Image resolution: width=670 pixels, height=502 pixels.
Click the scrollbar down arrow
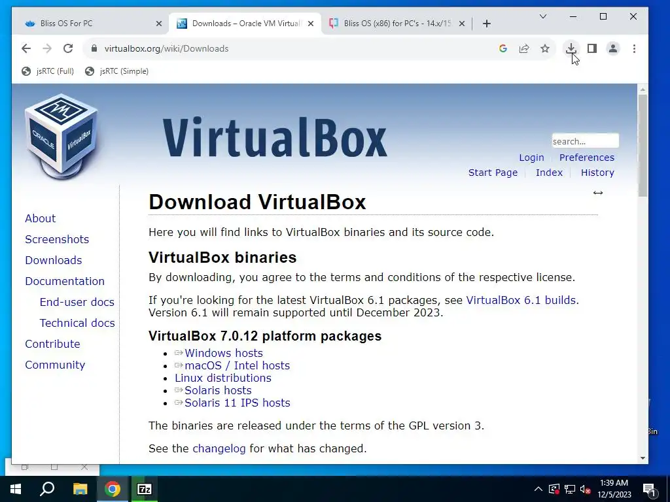click(643, 458)
